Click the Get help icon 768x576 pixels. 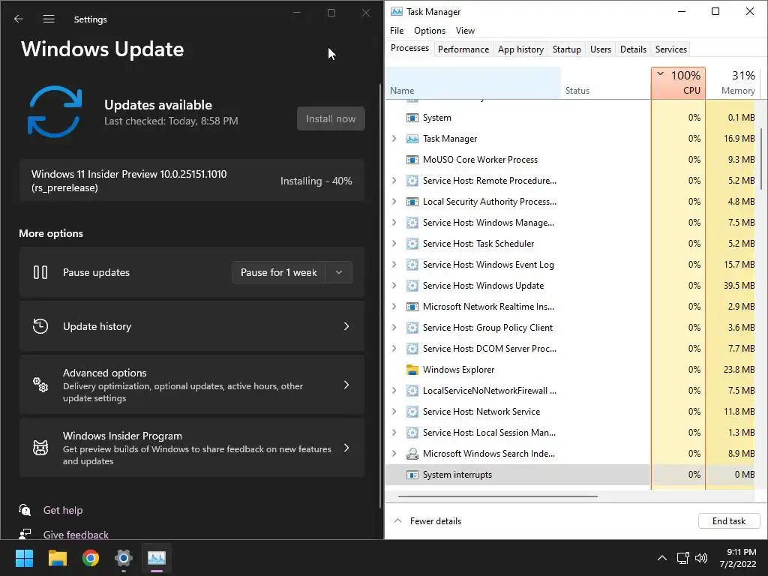tap(25, 510)
